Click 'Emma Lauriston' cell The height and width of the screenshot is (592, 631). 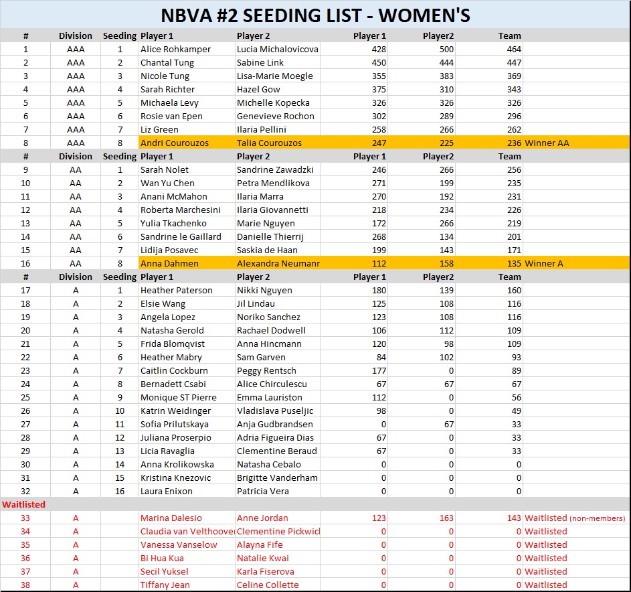coord(278,397)
